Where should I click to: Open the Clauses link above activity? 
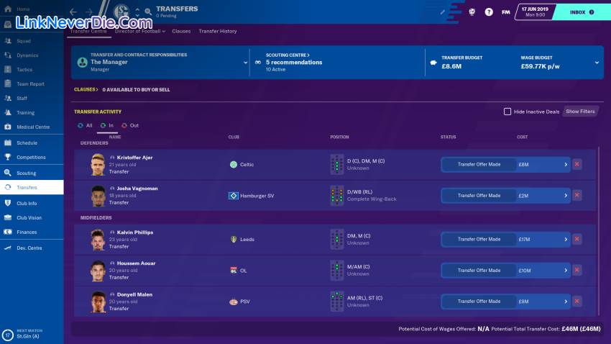[x=86, y=89]
